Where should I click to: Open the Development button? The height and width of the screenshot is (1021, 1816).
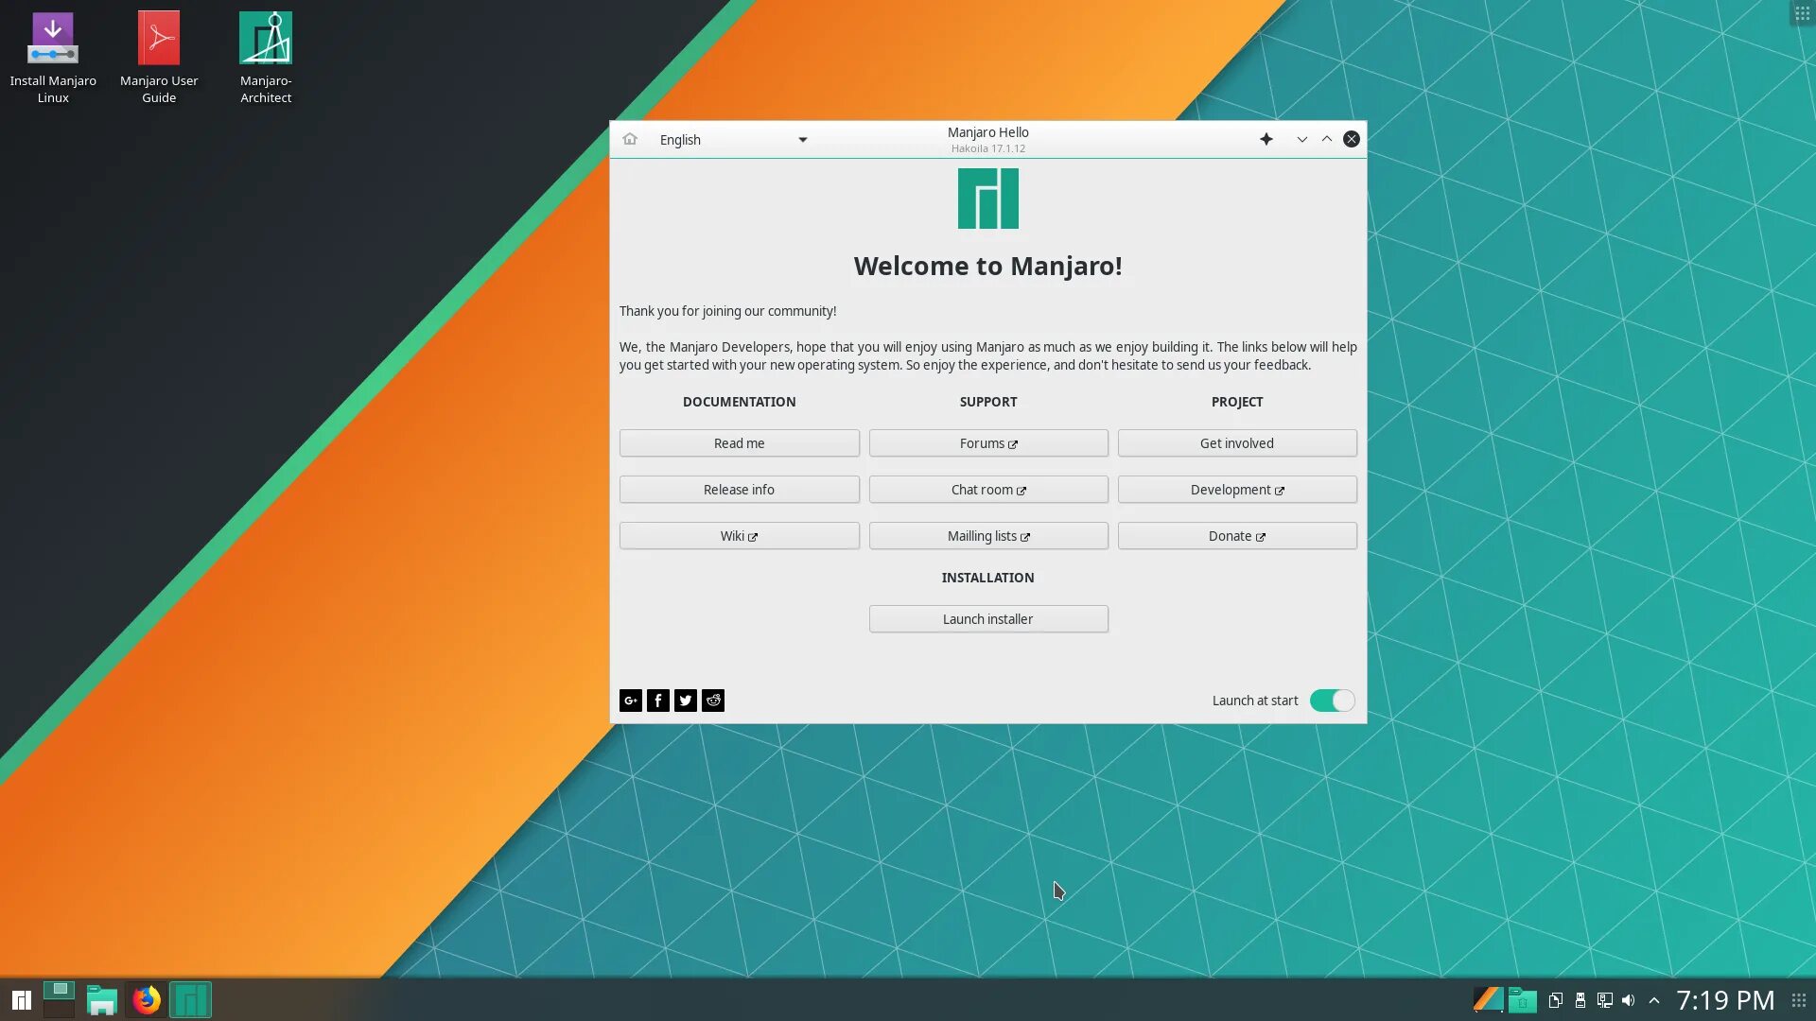click(x=1237, y=490)
